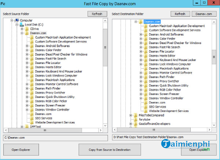Image resolution: width=220 pixels, height=160 pixels.
Task: Click destination tree vertical scrollbar thumb
Action: coord(214,57)
